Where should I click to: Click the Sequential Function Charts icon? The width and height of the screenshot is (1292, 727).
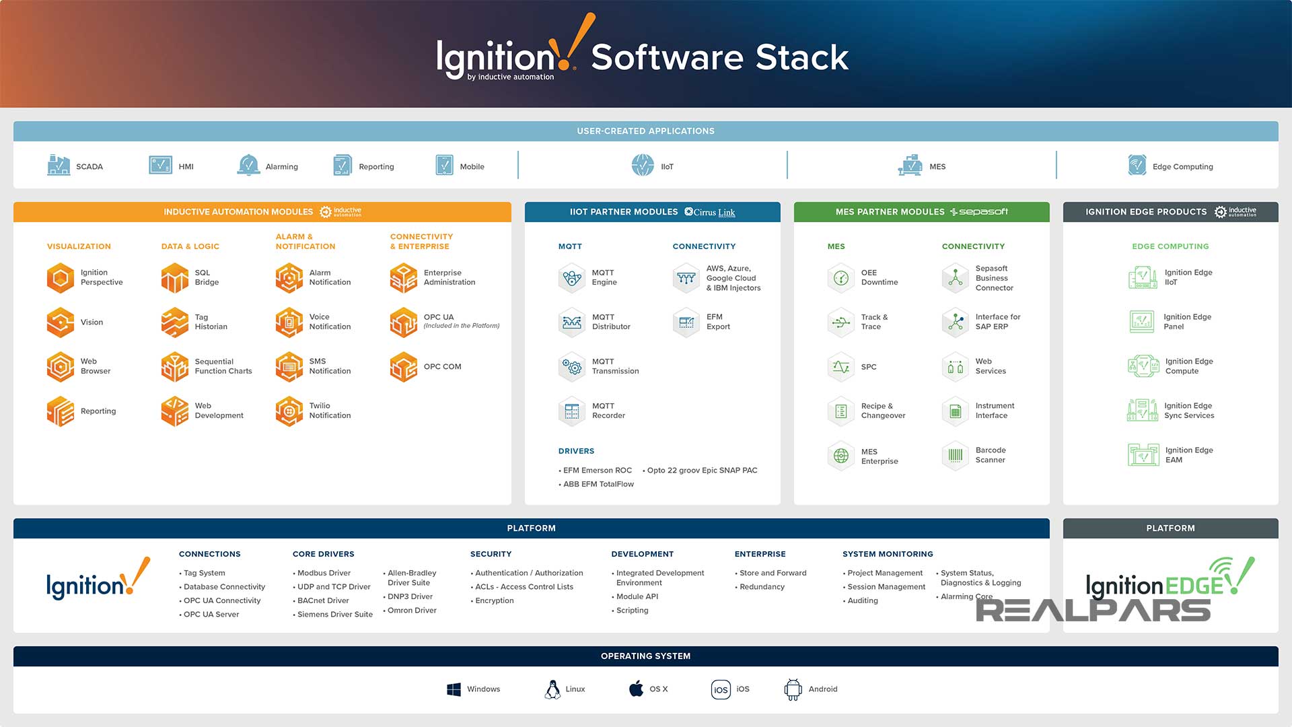tap(175, 367)
